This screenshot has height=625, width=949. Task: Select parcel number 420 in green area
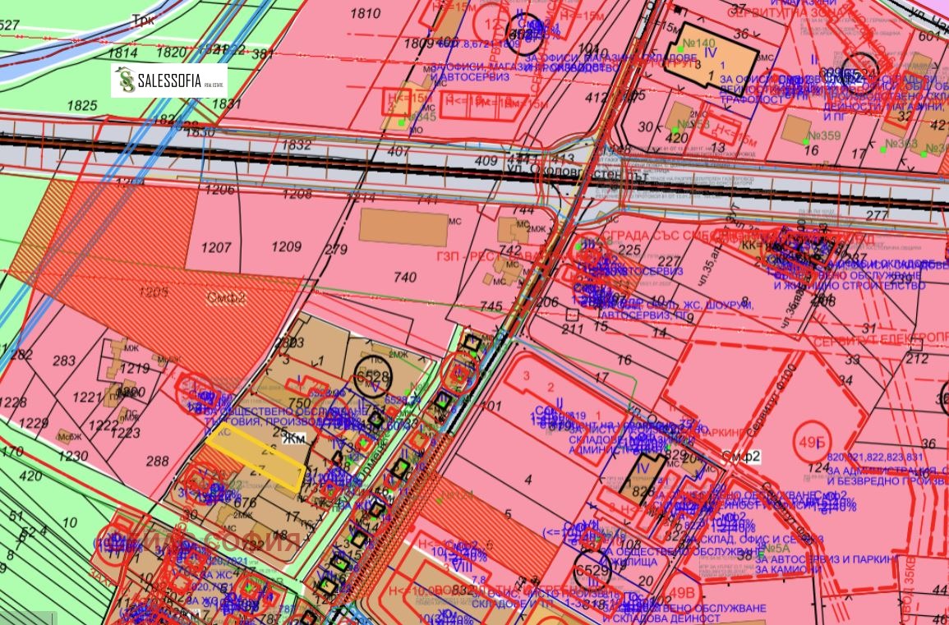click(x=30, y=475)
